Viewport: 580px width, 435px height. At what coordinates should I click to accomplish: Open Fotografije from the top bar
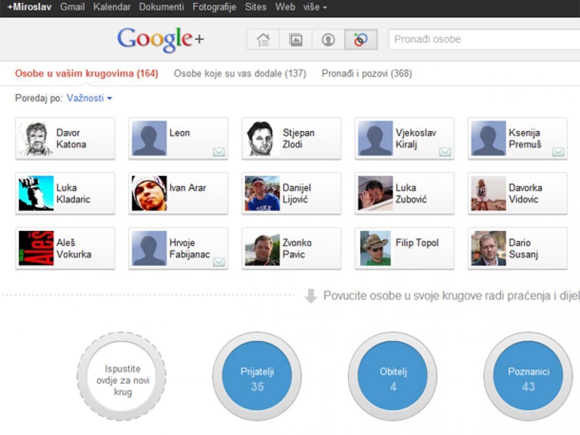click(214, 7)
